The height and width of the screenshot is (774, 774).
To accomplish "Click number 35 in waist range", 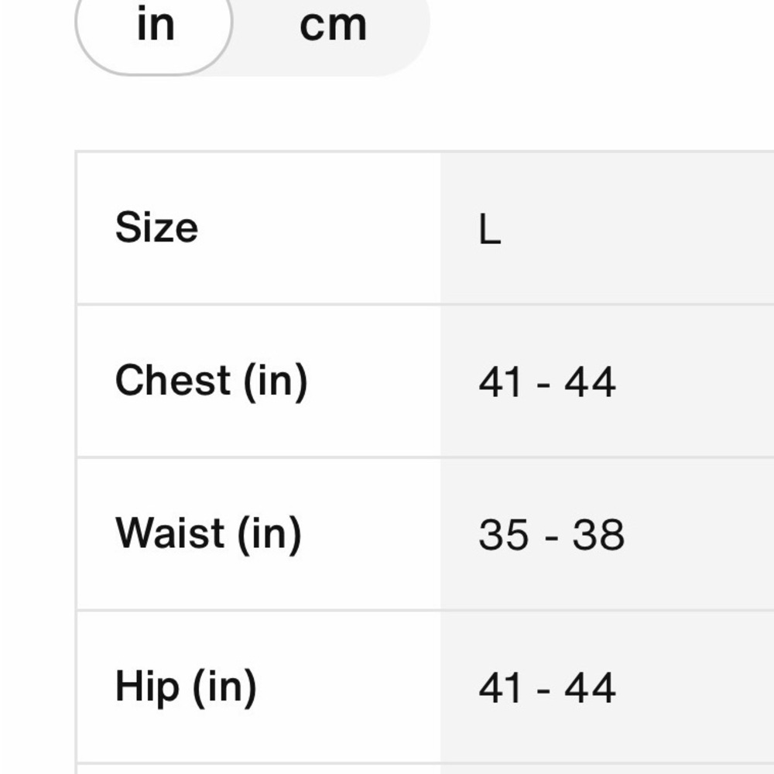I will [504, 535].
